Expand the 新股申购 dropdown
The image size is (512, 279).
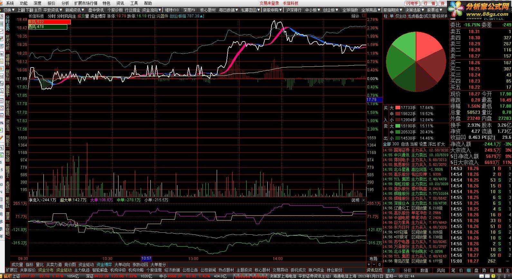point(272,10)
